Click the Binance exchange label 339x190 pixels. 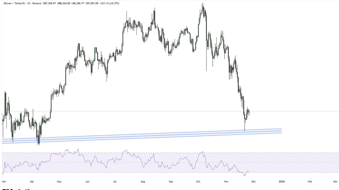[x=37, y=3]
